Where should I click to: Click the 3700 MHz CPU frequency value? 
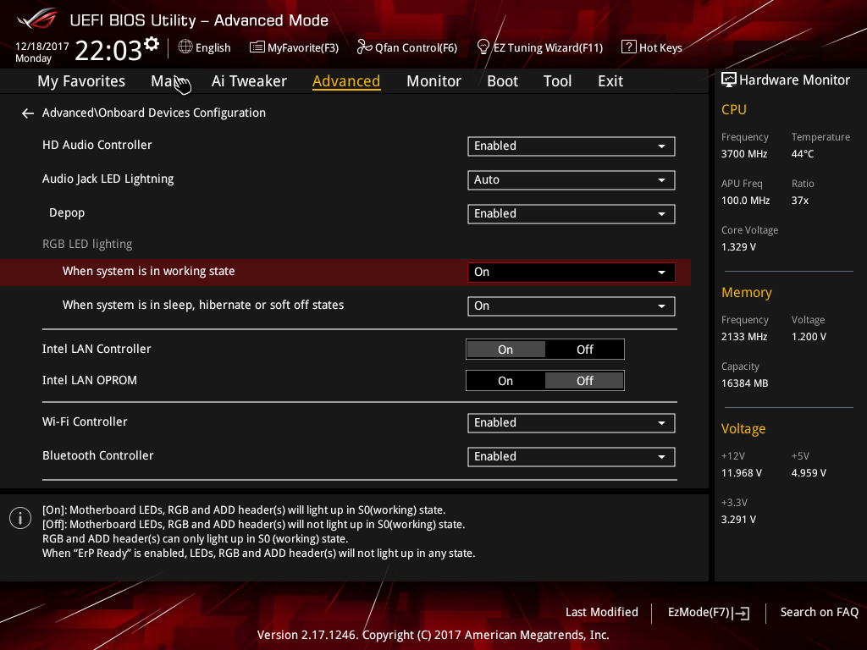point(743,154)
